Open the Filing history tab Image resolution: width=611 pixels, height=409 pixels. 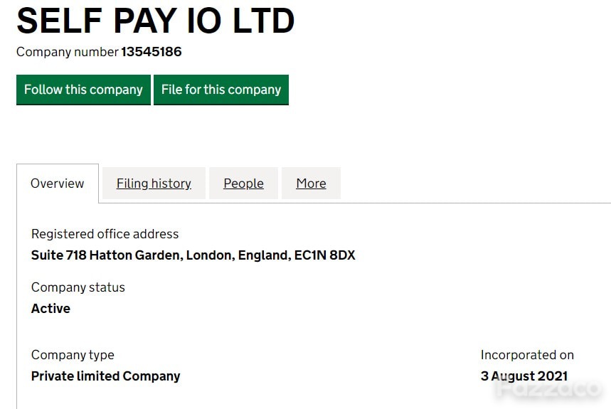154,184
